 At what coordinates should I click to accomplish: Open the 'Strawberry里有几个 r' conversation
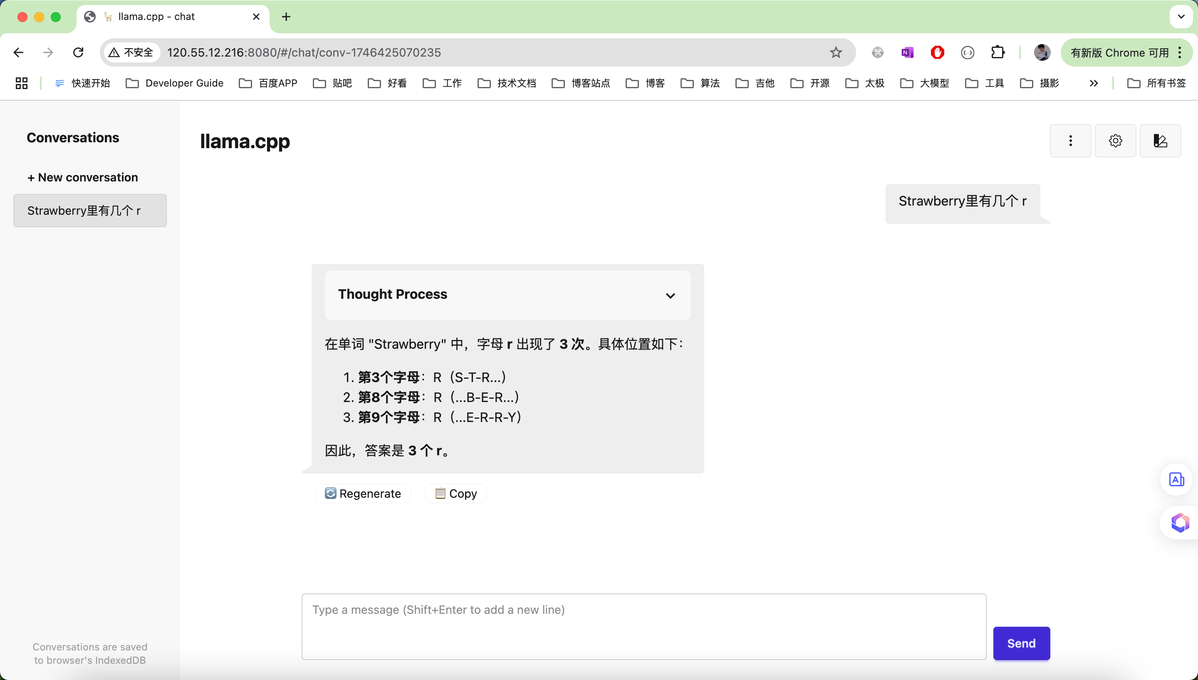(x=90, y=211)
